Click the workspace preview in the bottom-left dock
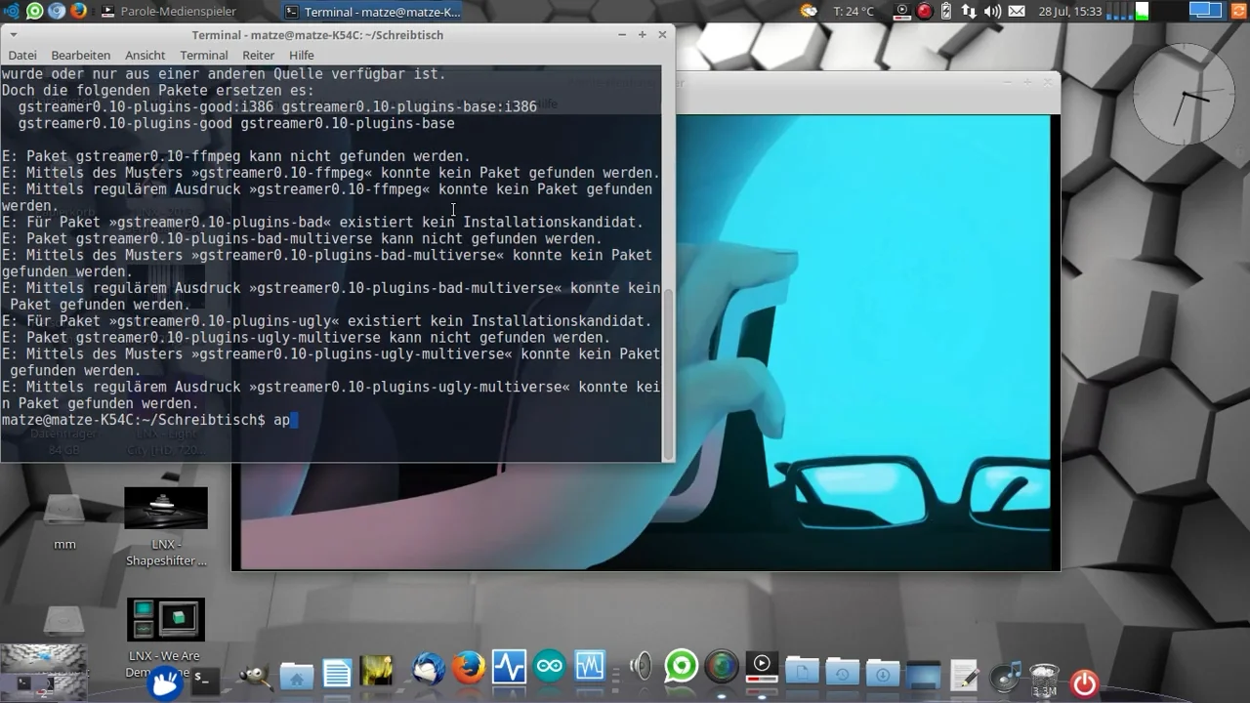 (x=43, y=673)
